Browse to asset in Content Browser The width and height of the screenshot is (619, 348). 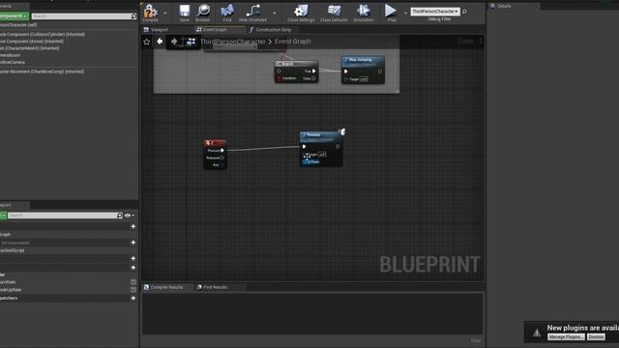click(203, 13)
